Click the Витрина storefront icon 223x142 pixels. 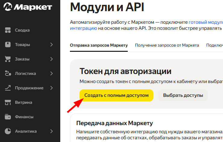[x=8, y=102]
